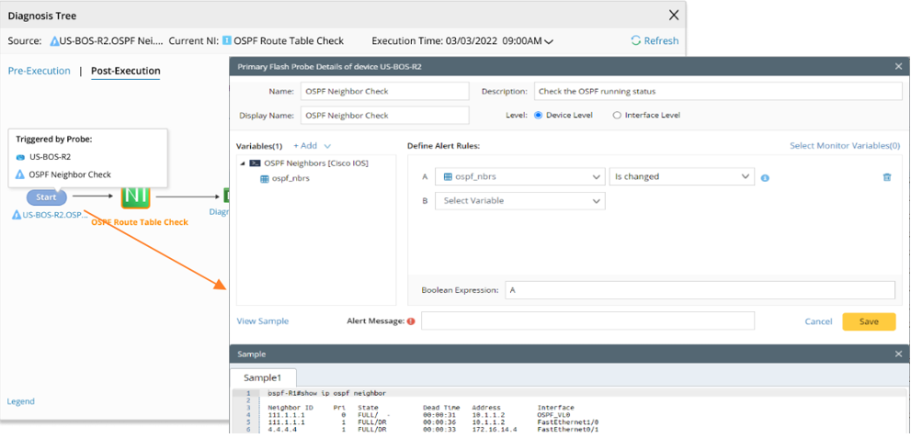Click the delete trash icon for rule A
This screenshot has width=911, height=438.
pyautogui.click(x=886, y=177)
